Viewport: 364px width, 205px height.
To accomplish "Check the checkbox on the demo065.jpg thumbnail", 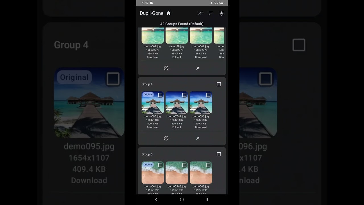I will click(x=208, y=165).
